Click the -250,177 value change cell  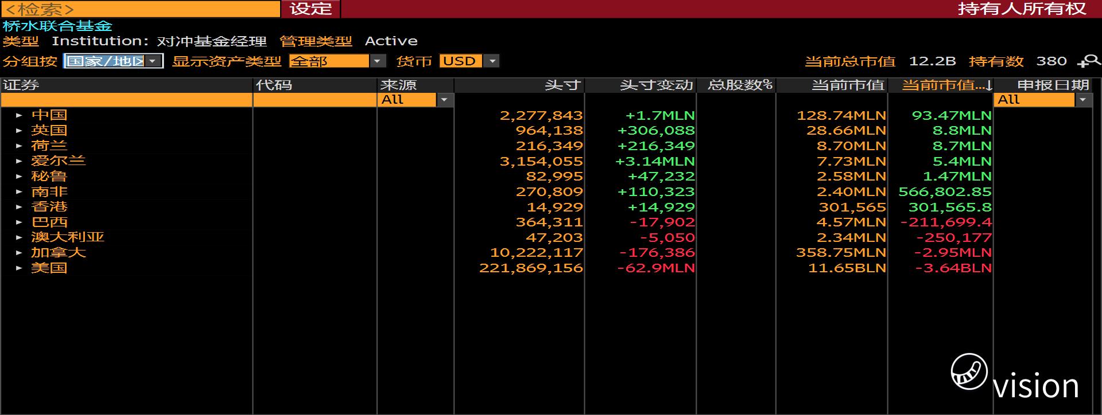[x=954, y=237]
